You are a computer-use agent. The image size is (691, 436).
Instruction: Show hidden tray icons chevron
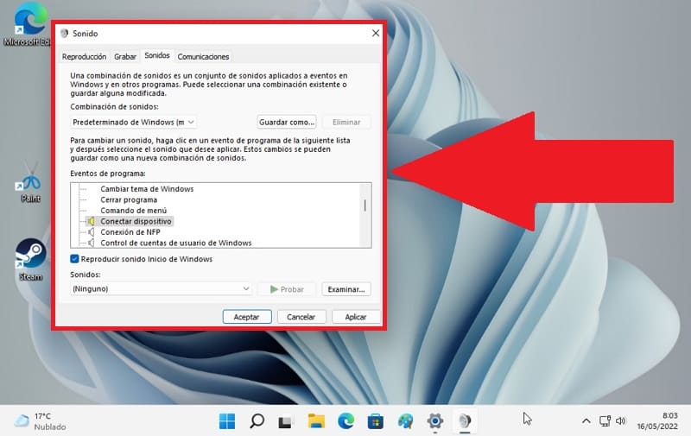[x=586, y=421]
